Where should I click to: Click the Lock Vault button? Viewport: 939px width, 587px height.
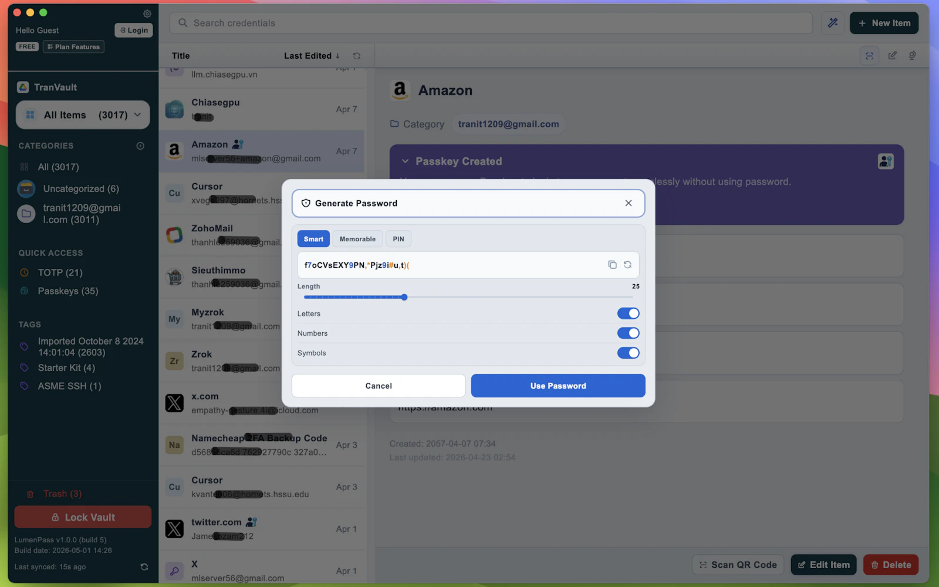[x=83, y=517]
